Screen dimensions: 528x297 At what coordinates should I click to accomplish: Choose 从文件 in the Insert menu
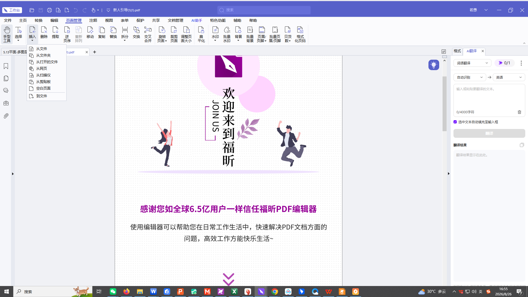(x=46, y=49)
